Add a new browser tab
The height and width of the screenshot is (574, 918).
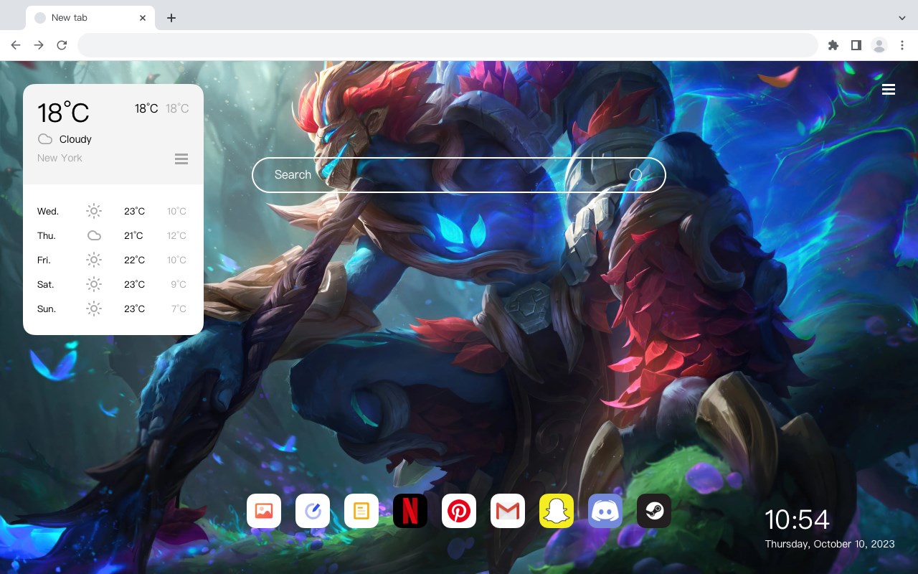coord(171,18)
